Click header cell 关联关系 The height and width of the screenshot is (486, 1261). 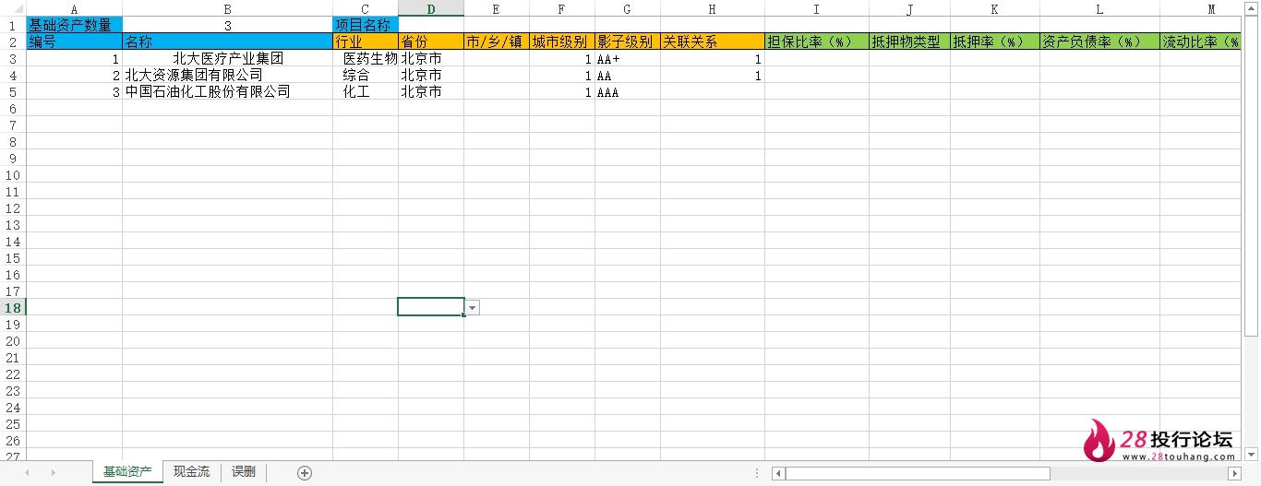click(x=713, y=41)
